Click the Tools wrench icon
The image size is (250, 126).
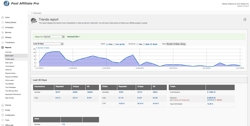click(3, 120)
